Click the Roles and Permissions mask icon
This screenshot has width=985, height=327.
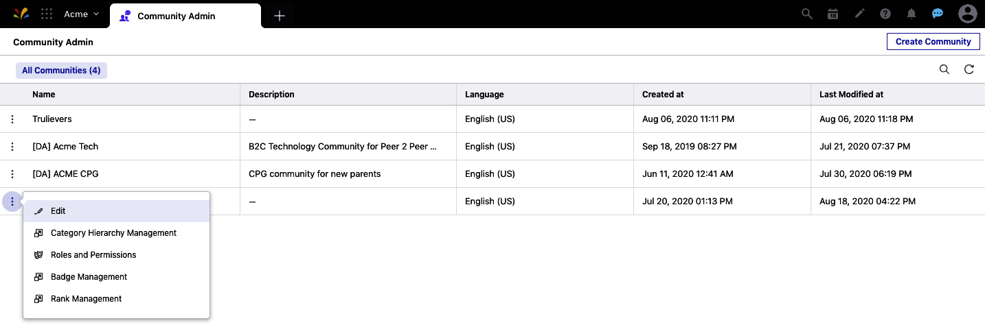[x=38, y=255]
